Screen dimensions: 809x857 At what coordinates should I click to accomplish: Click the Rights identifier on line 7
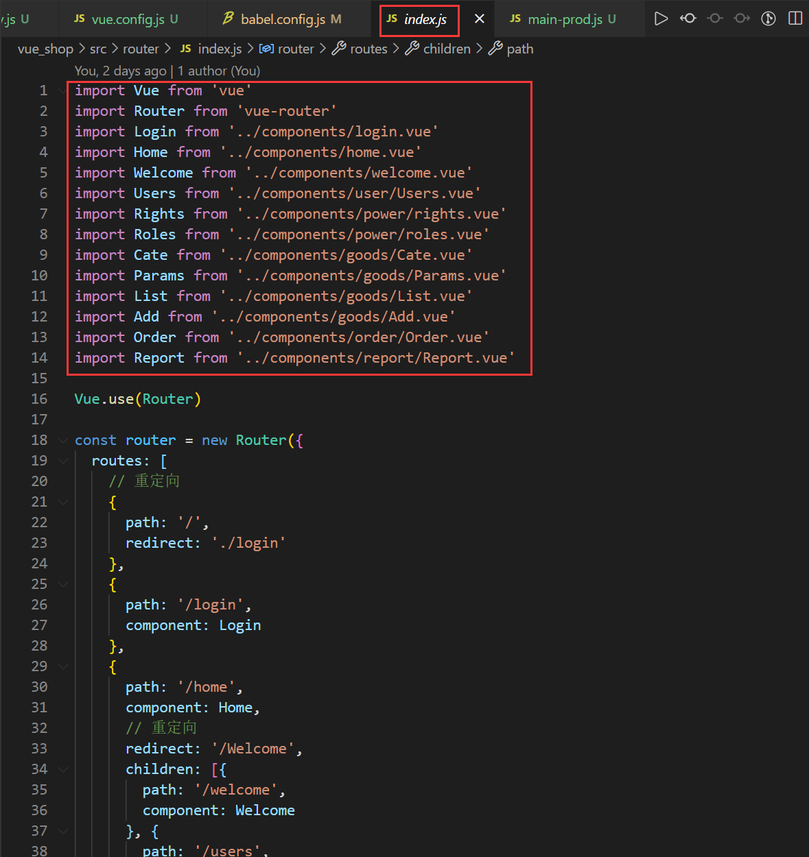click(159, 214)
